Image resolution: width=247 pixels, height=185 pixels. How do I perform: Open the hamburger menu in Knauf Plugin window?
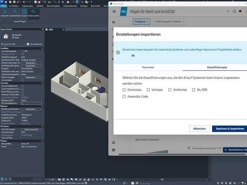[114, 11]
